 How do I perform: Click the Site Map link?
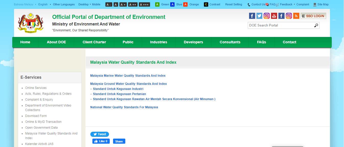pyautogui.click(x=323, y=5)
